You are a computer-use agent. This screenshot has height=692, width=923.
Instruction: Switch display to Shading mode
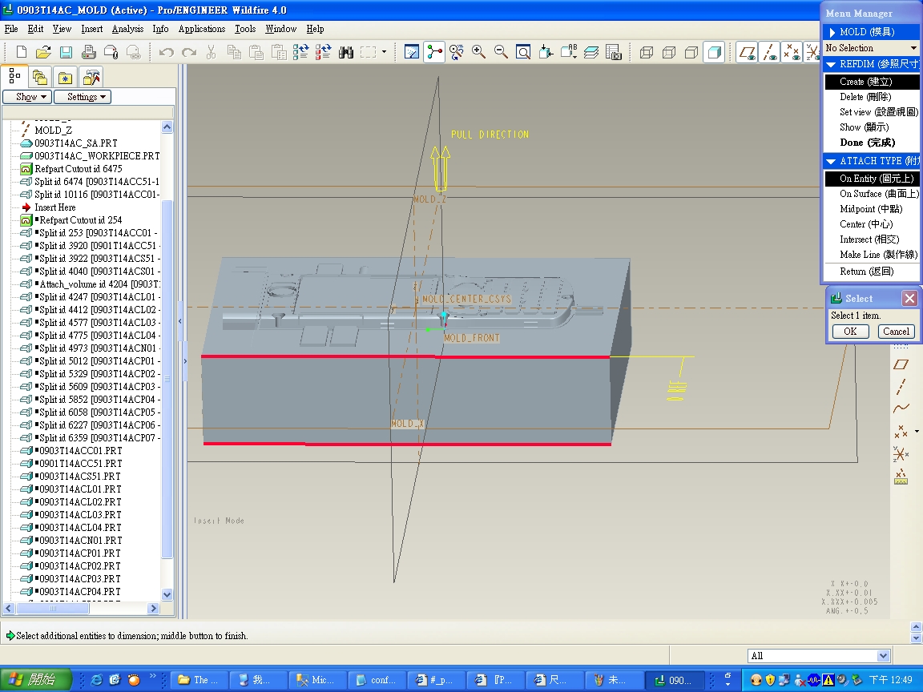(x=714, y=52)
